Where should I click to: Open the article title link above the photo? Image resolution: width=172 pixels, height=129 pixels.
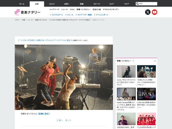[46, 40]
